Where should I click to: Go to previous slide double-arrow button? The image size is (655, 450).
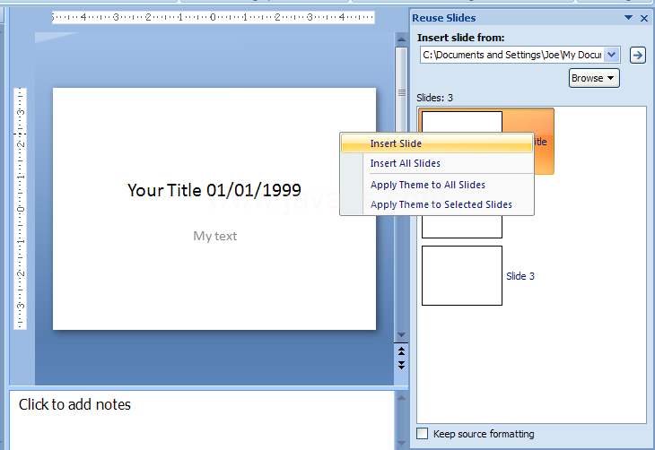[x=401, y=350]
